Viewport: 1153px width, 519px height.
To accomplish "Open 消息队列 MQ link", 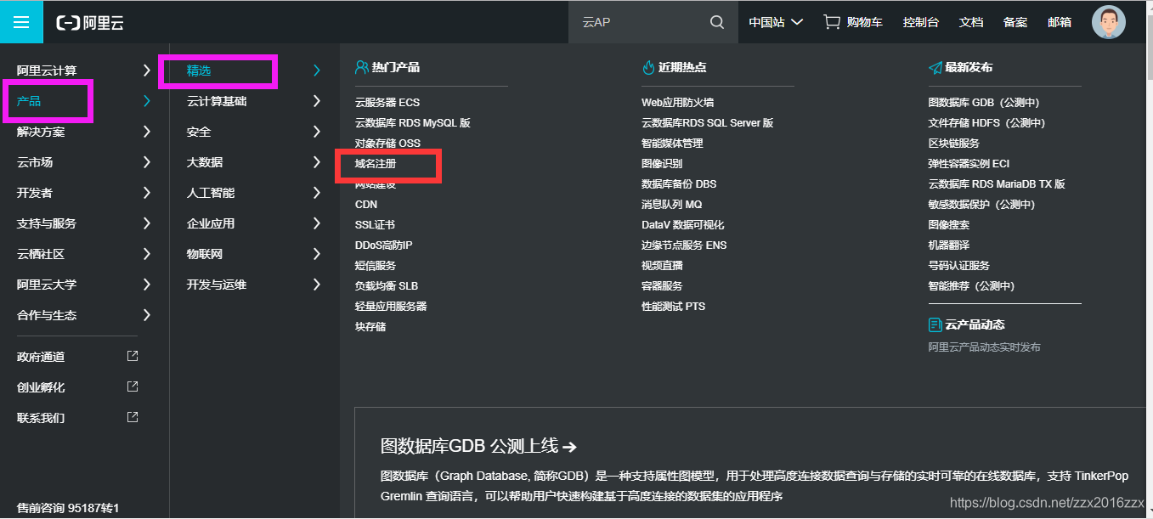I will [x=671, y=205].
